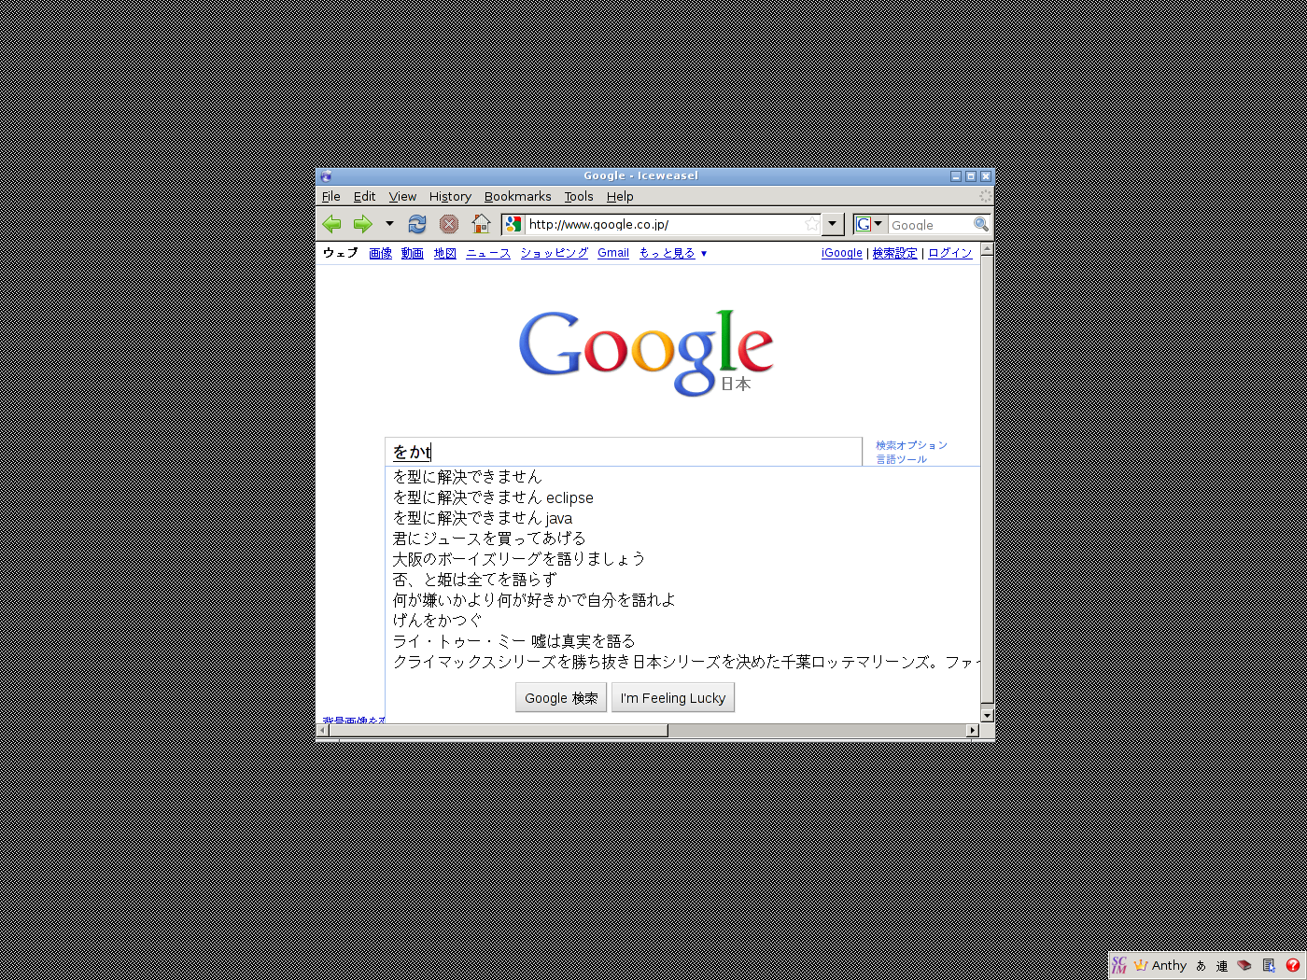Open the ショッピング link
The width and height of the screenshot is (1307, 980).
[x=555, y=253]
